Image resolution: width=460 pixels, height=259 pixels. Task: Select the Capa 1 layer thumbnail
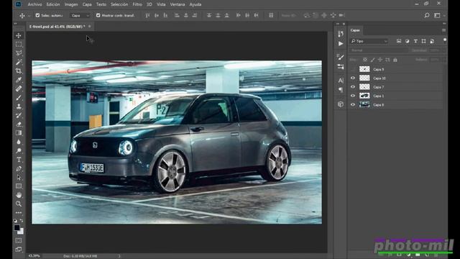coord(364,96)
